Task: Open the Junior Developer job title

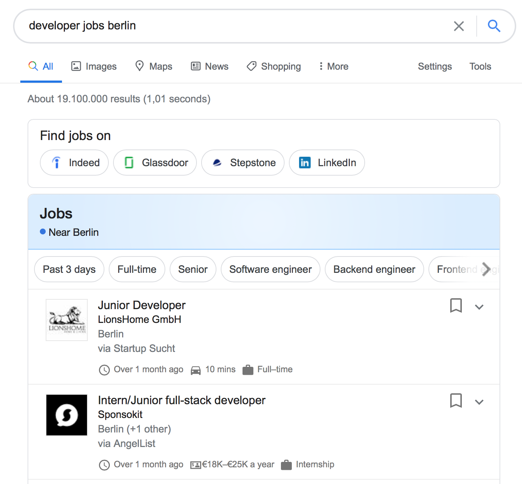Action: (142, 305)
